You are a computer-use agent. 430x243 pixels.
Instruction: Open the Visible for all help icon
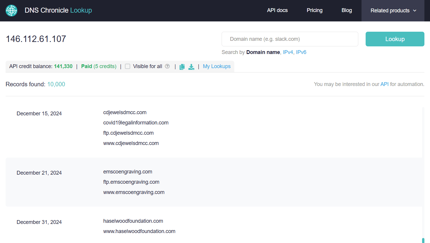pyautogui.click(x=167, y=66)
